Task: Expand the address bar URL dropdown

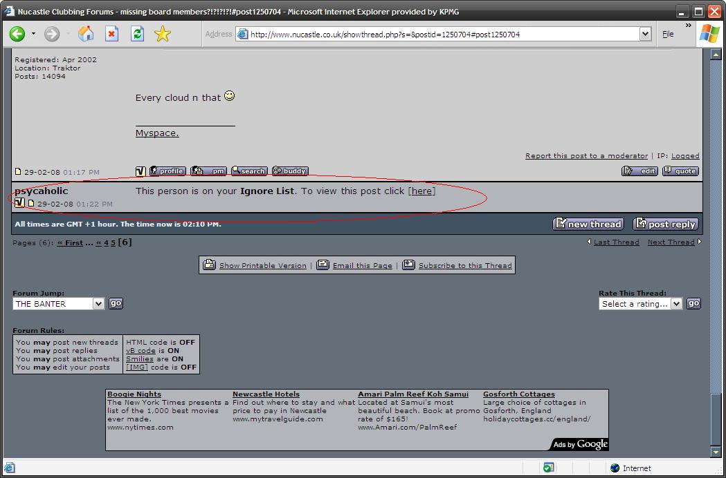Action: [645, 34]
